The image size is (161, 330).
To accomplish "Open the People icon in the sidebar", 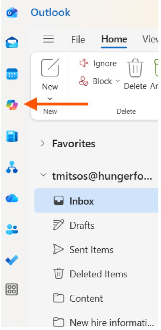I will click(x=12, y=229).
